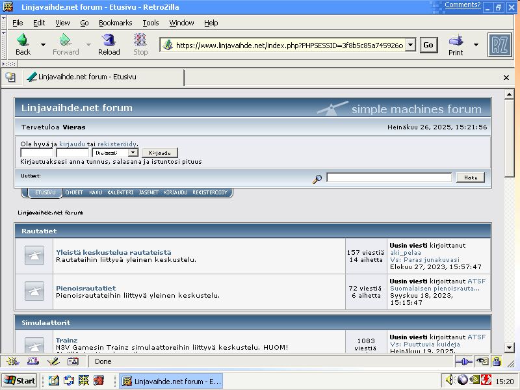The width and height of the screenshot is (520, 390).
Task: Click the padlock security icon in status bar
Action: point(497,361)
